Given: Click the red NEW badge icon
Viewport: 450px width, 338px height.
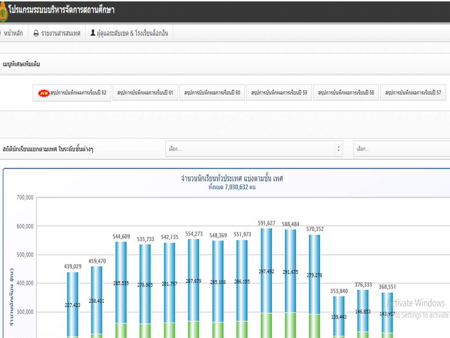Looking at the screenshot, I should 44,93.
